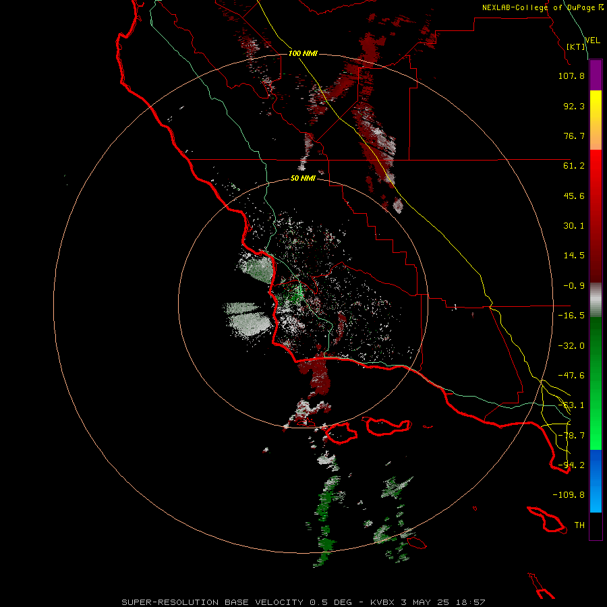The image size is (607, 607).
Task: Select the -78.7 velocity scale value
Action: (571, 436)
